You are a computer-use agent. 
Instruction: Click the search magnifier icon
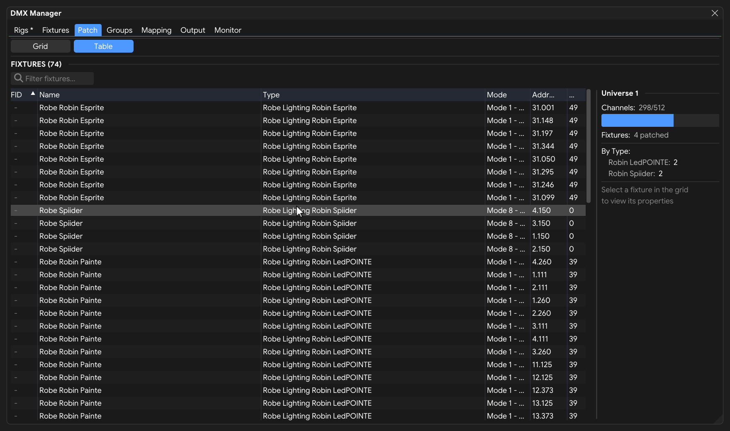18,78
